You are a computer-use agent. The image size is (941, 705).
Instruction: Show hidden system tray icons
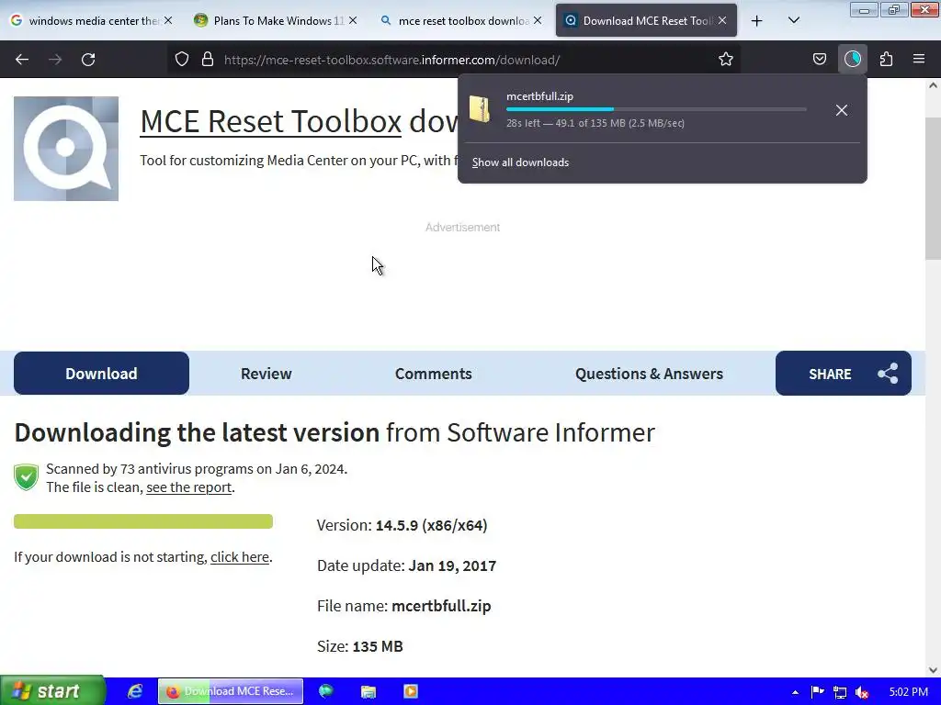click(795, 692)
